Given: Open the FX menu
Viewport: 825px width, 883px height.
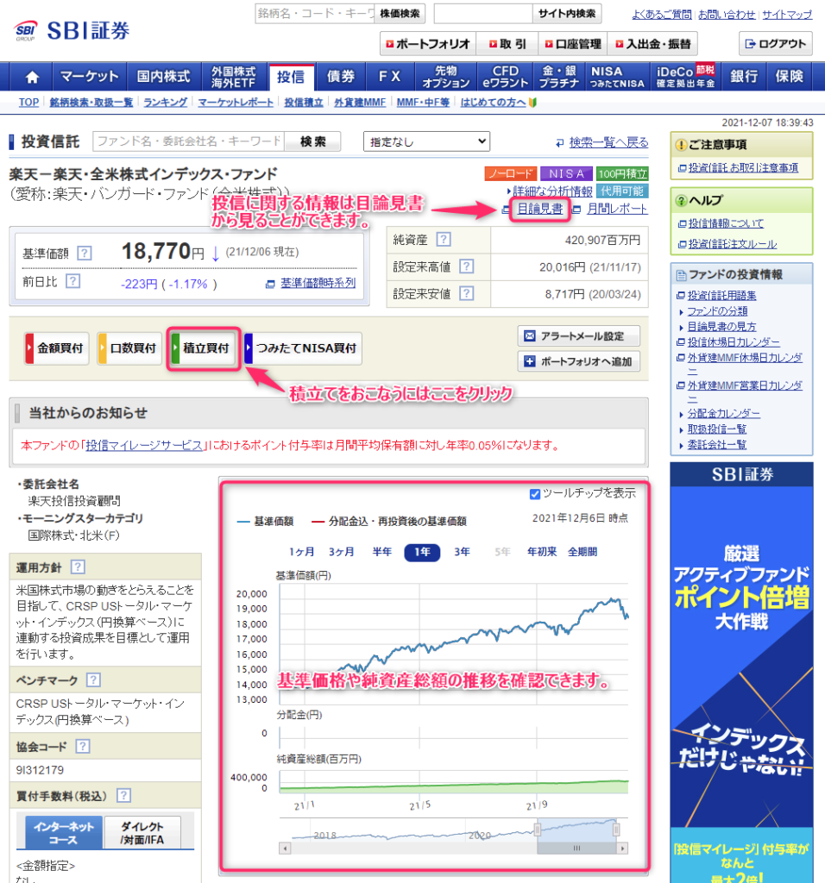Looking at the screenshot, I should pos(389,77).
